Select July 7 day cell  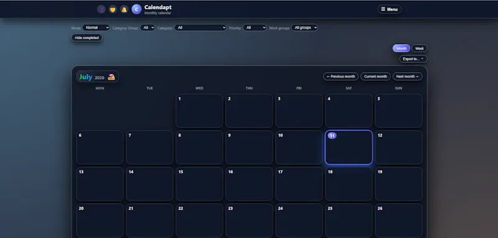pyautogui.click(x=149, y=147)
